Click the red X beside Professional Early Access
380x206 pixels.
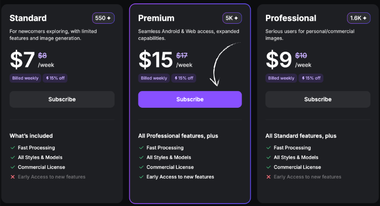click(268, 177)
